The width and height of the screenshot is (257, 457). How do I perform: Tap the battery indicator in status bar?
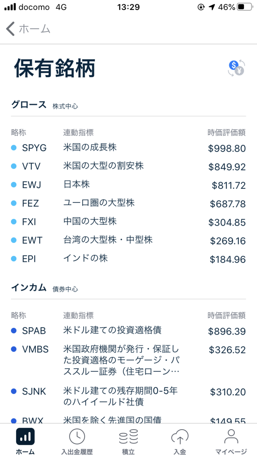246,7
